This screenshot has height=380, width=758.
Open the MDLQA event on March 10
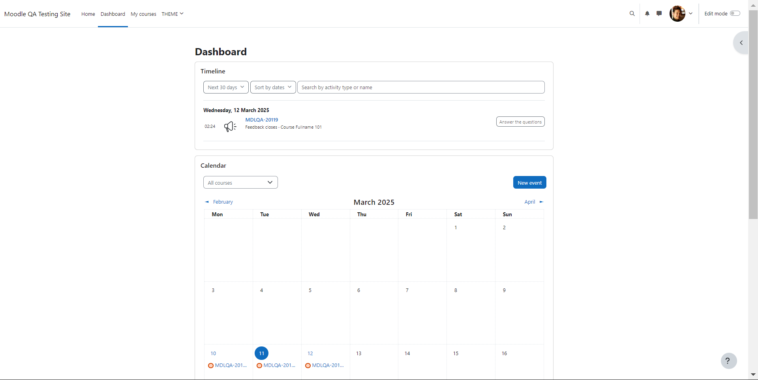pos(231,365)
